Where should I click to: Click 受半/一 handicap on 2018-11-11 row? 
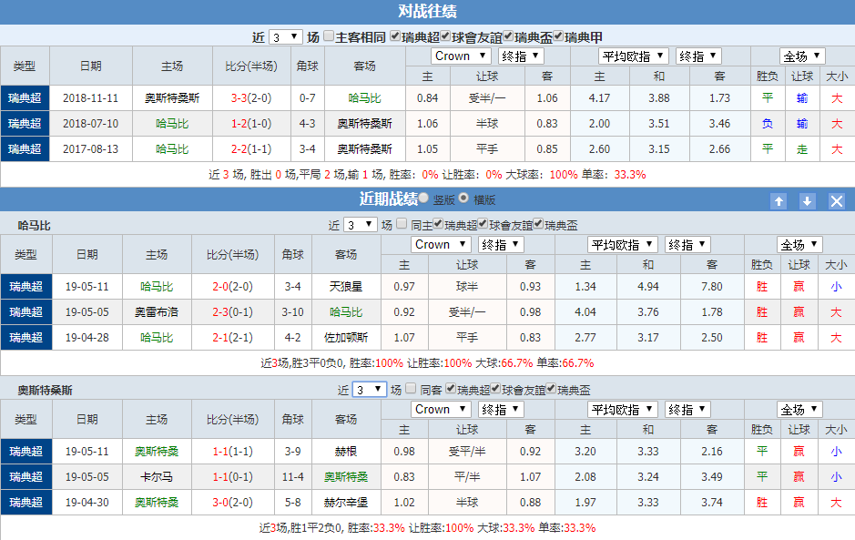(x=487, y=98)
